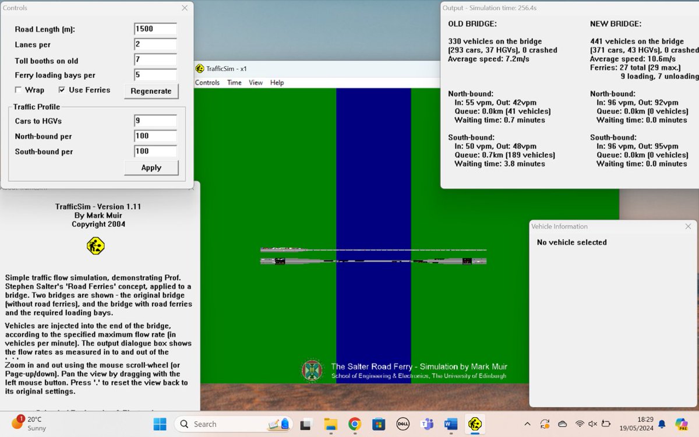Click the 'OLD BRIDGE:' heading in Output
Viewport: 699px width, 437px height.
coord(472,24)
